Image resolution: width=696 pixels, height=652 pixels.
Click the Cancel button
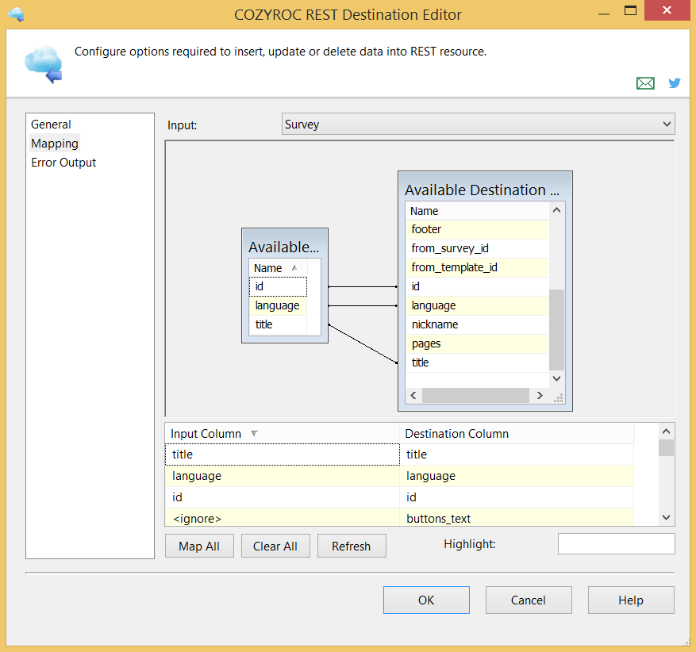529,600
